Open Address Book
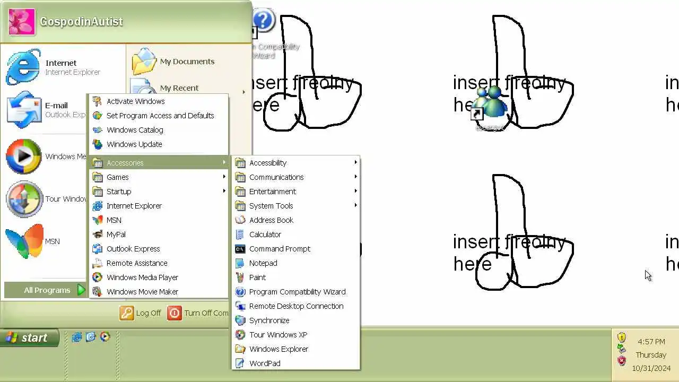679x382 pixels. [x=296, y=220]
